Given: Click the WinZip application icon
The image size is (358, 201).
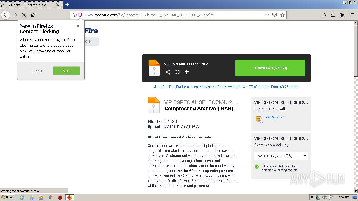Looking at the screenshot, I should [x=260, y=119].
